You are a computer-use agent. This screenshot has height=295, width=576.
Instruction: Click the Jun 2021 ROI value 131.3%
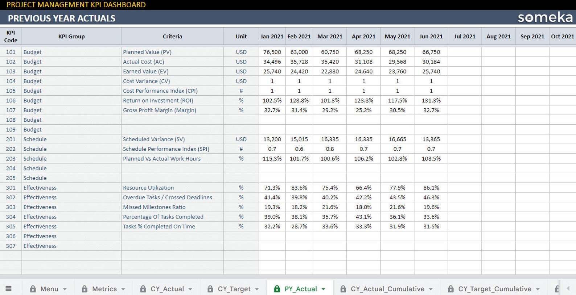[431, 100]
